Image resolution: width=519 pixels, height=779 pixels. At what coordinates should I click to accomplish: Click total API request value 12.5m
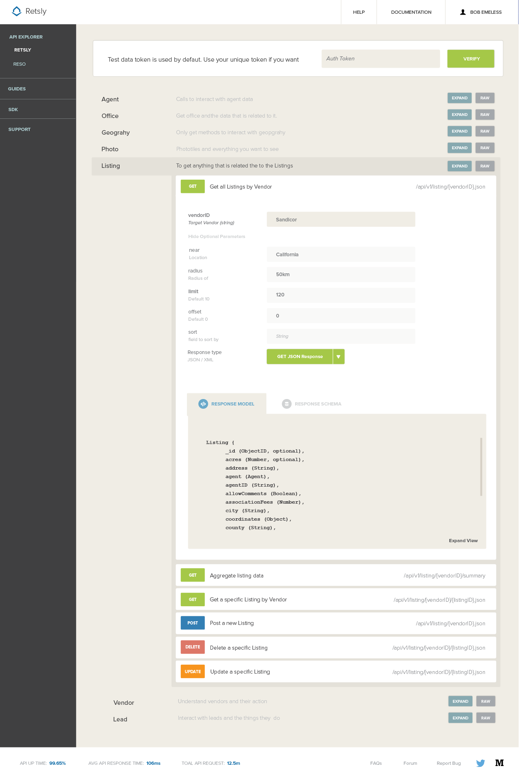click(234, 763)
